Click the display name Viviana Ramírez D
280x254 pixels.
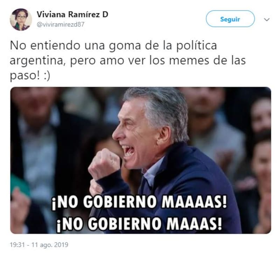tap(72, 14)
